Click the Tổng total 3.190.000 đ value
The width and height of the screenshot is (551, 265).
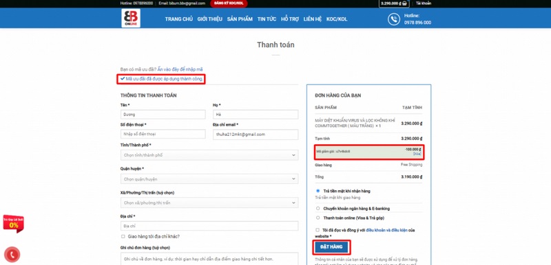[x=411, y=177]
